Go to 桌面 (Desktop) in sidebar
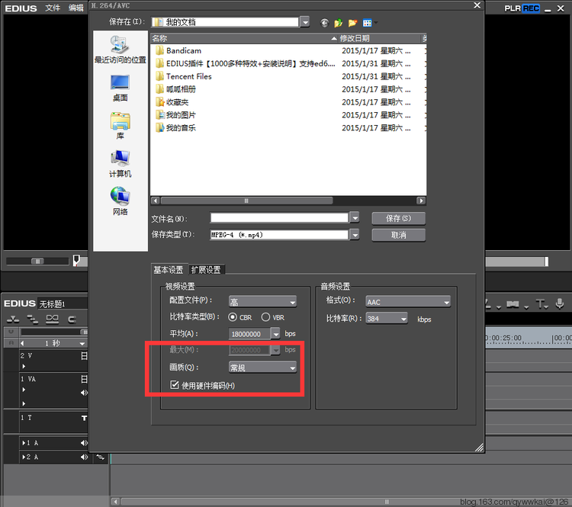The image size is (572, 507). click(x=120, y=86)
